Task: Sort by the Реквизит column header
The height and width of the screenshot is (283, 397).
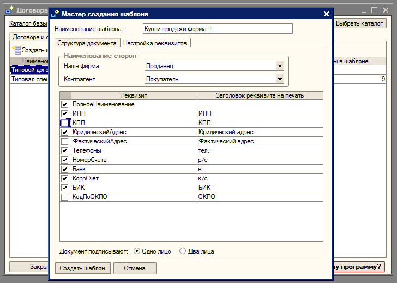Action: (x=134, y=95)
